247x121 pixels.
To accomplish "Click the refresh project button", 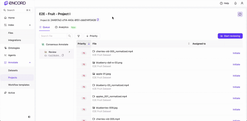I will (240, 14).
